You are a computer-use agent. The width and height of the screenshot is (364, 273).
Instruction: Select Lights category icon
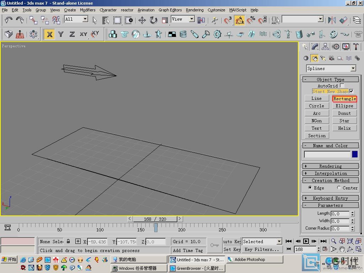click(323, 58)
